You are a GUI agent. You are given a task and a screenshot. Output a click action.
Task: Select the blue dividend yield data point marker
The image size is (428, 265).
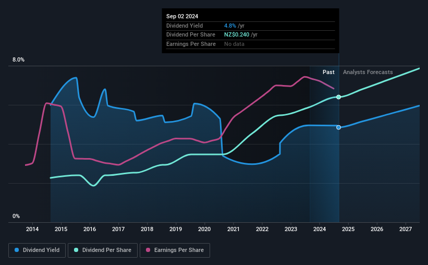[338, 127]
